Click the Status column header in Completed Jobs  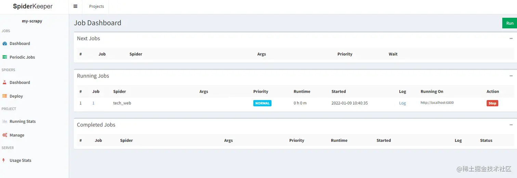[486, 140]
